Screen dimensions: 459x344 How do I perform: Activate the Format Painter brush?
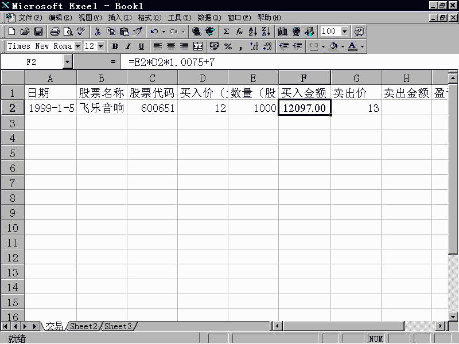(x=138, y=33)
